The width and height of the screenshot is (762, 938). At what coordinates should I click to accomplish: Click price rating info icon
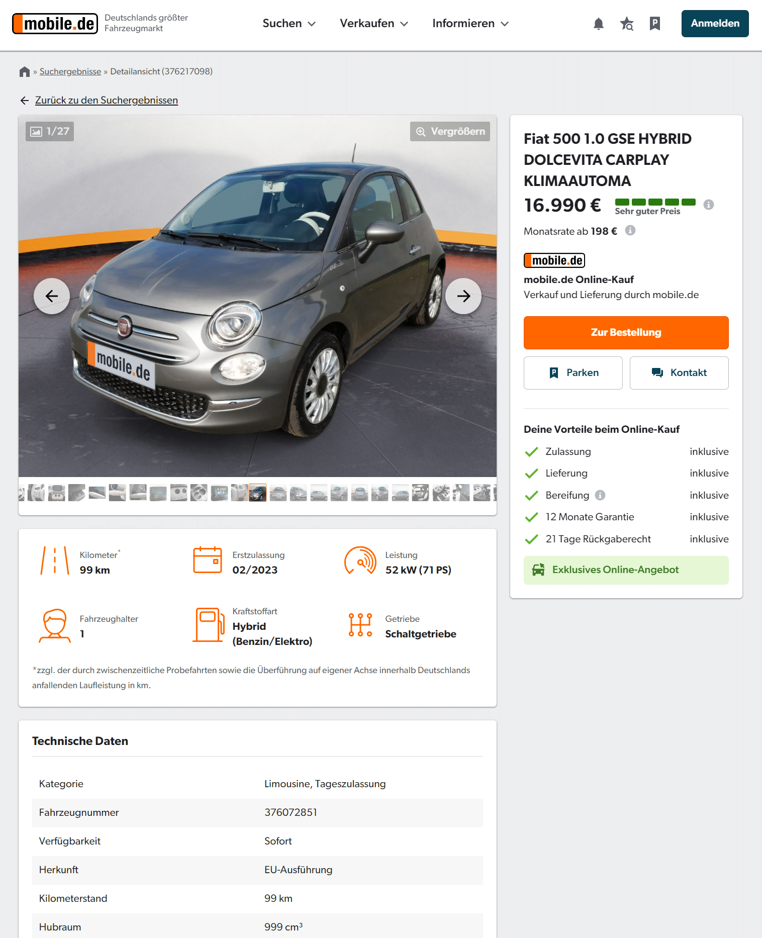coord(709,205)
